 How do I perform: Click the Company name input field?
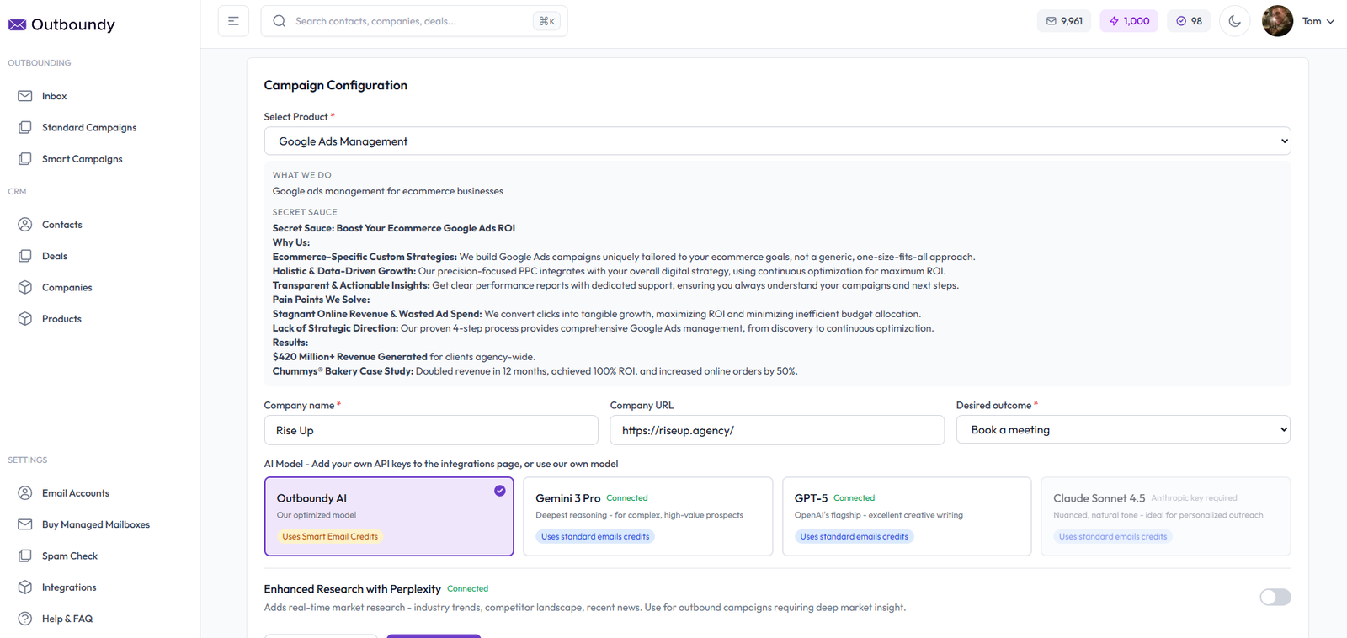pos(431,430)
